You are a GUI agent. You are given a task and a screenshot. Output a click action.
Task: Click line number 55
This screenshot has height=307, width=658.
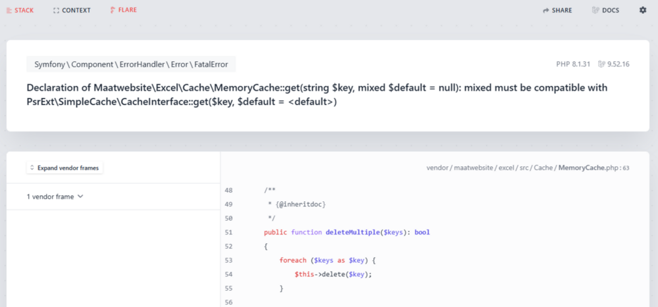coord(229,288)
